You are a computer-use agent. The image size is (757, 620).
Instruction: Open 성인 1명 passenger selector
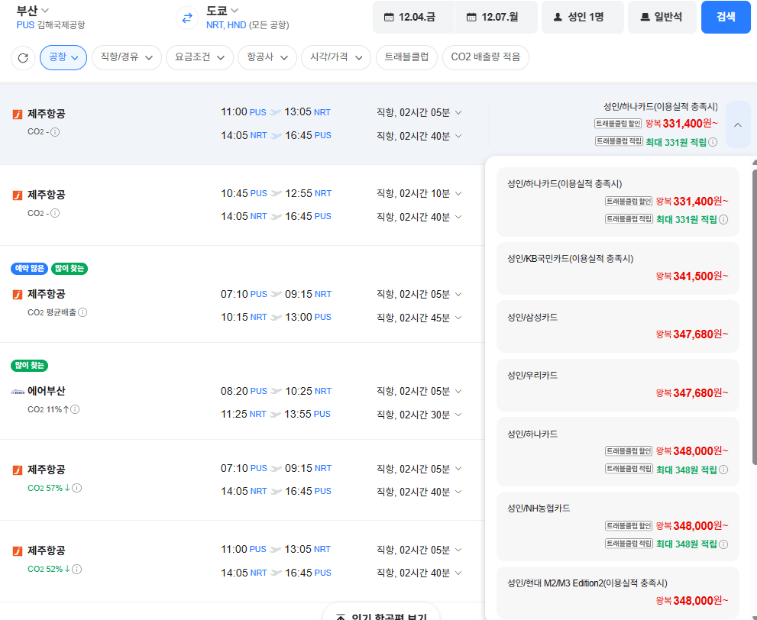(583, 18)
